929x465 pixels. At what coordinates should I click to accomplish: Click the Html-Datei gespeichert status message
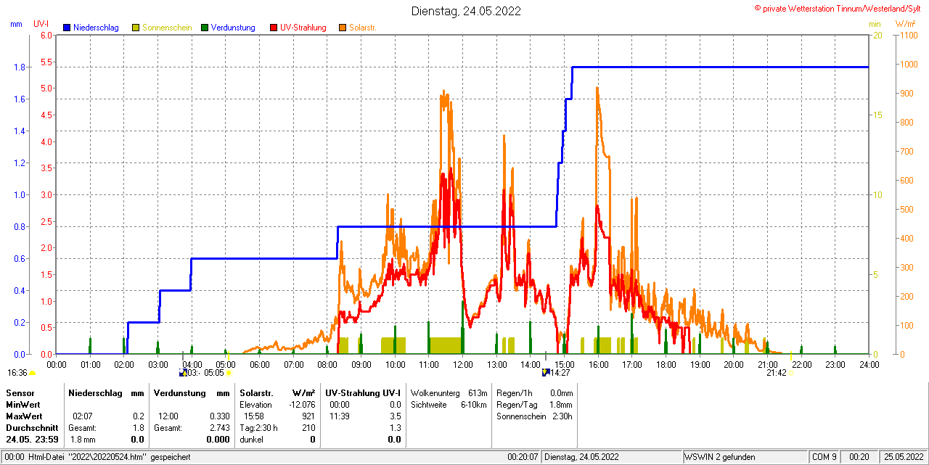click(x=109, y=457)
